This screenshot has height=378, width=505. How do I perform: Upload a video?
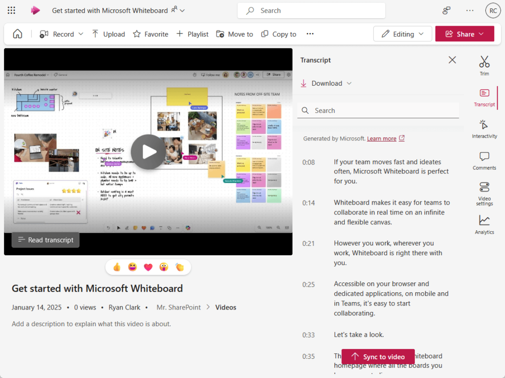108,34
